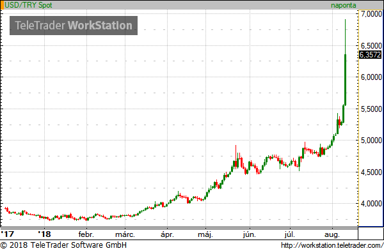Click the 5,0000 price axis label

[x=371, y=141]
